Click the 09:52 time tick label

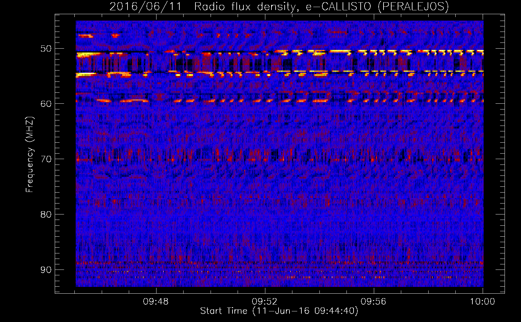tap(265, 302)
